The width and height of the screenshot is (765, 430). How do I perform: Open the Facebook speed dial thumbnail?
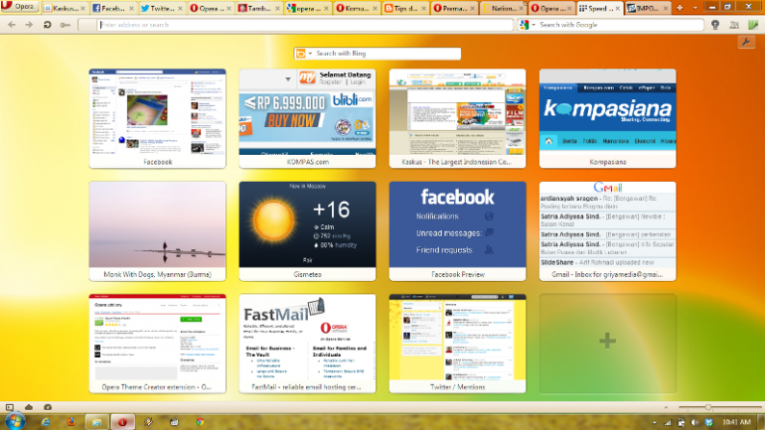158,118
